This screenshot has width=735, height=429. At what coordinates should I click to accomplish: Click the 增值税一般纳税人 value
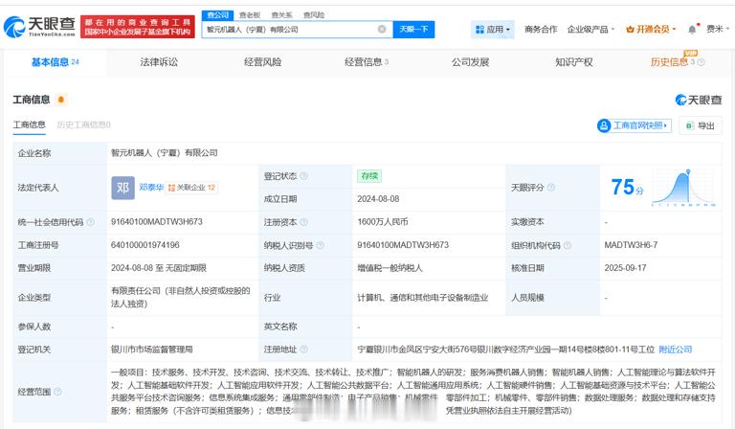(x=390, y=268)
